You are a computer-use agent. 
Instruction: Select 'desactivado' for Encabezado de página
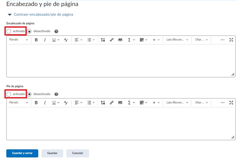point(30,31)
